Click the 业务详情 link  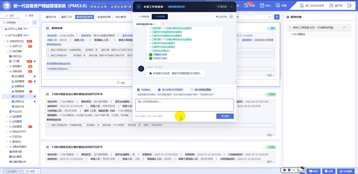click(x=221, y=17)
